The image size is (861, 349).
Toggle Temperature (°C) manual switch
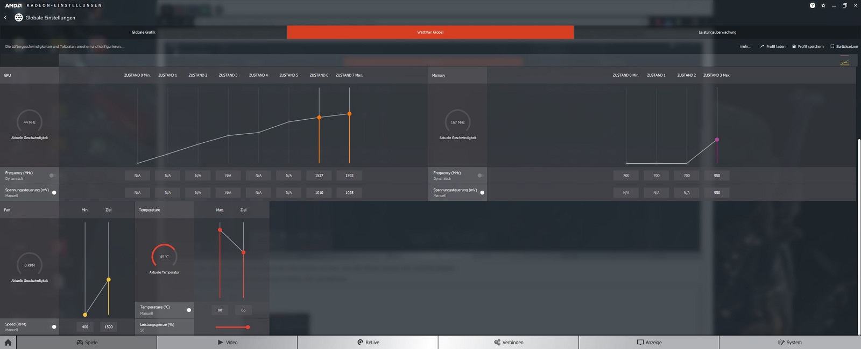[188, 310]
